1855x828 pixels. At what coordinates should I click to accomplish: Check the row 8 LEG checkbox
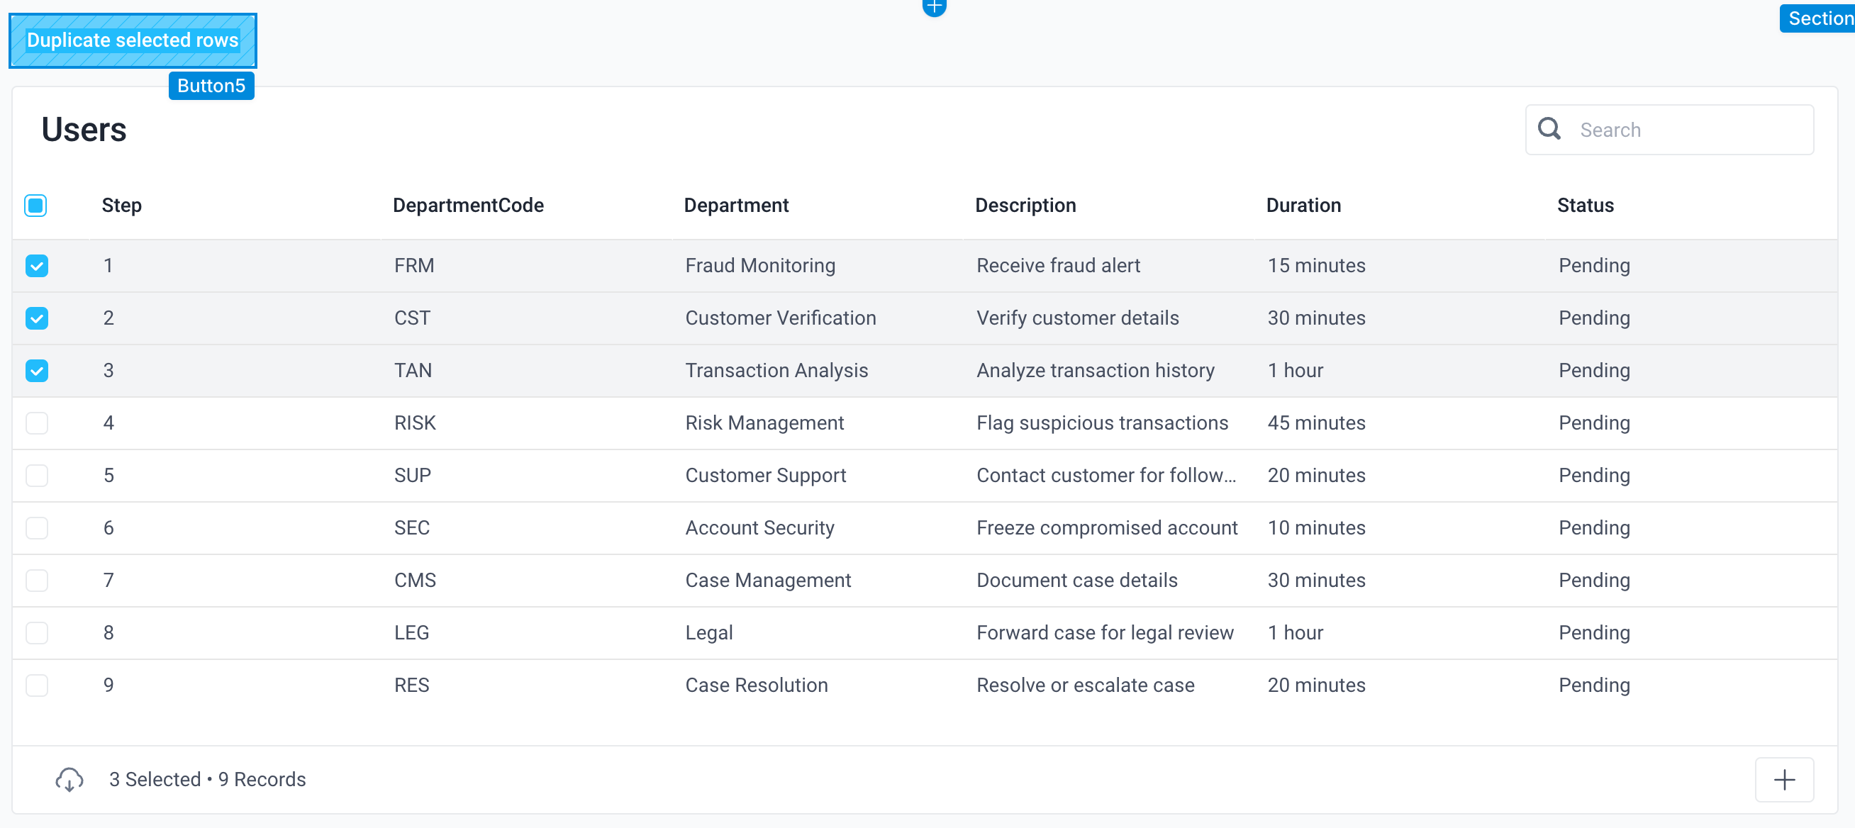click(37, 633)
